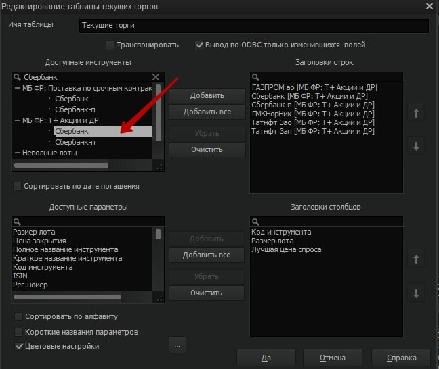This screenshot has height=369, width=439.
Task: Move selected column header up
Action: pyautogui.click(x=416, y=259)
